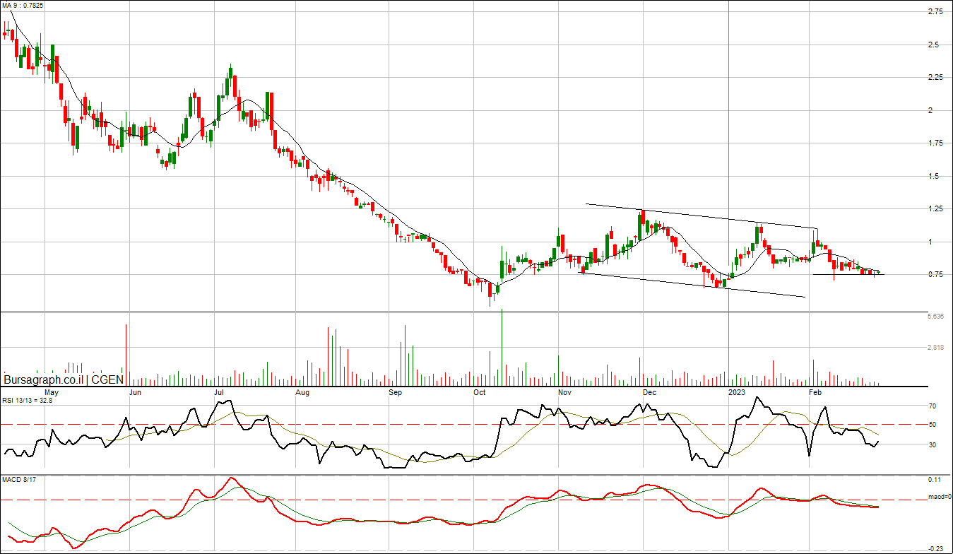953x554 pixels.
Task: Click the tallest green volume bar in October
Action: point(502,348)
